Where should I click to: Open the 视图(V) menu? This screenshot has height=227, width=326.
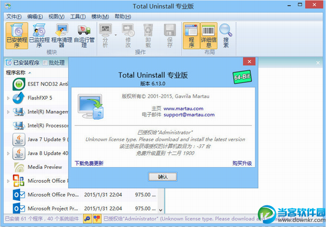[x=56, y=17]
